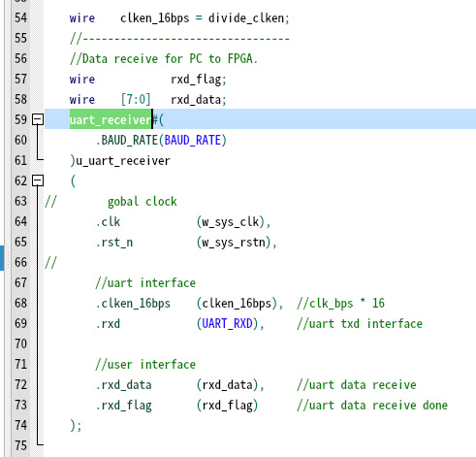Click the [7:0] bus width on line 58
Image resolution: width=476 pixels, height=457 pixels.
coord(136,99)
